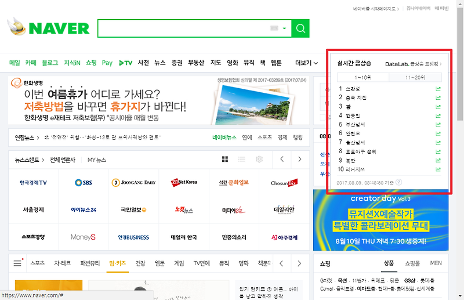Open newsstand settings gear icon
The image size is (464, 300).
259,160
